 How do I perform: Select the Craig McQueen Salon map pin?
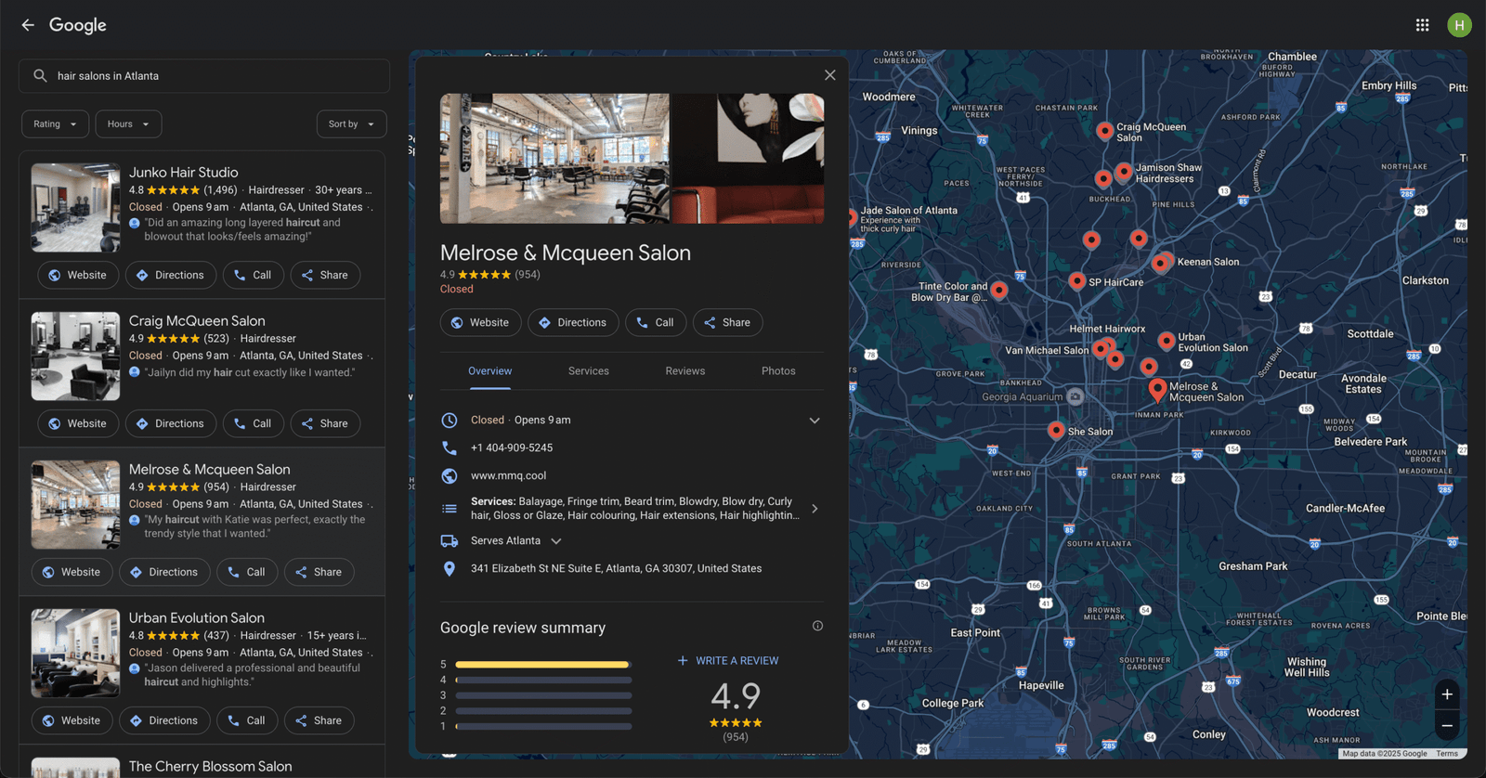tap(1104, 131)
